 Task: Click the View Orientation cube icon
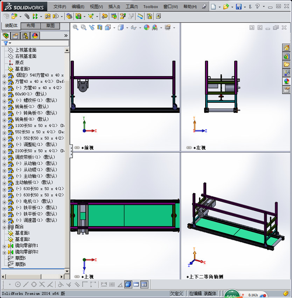pyautogui.click(x=108, y=27)
